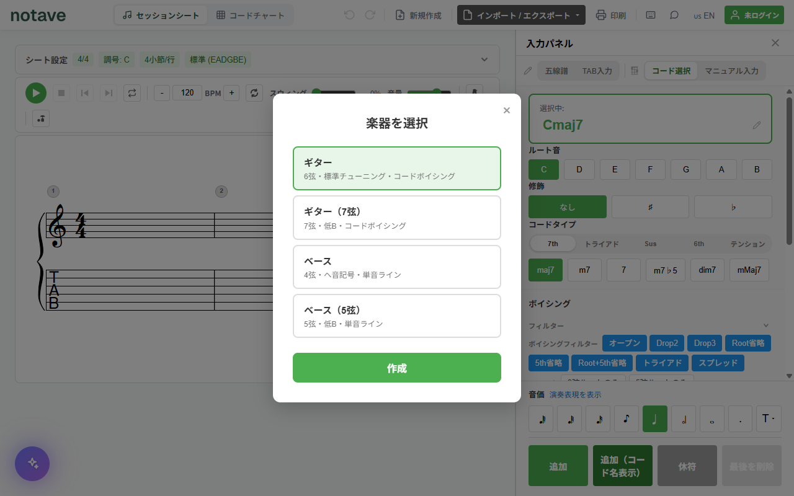Select the ♯ sharp modifier
This screenshot has width=794, height=496.
click(650, 206)
